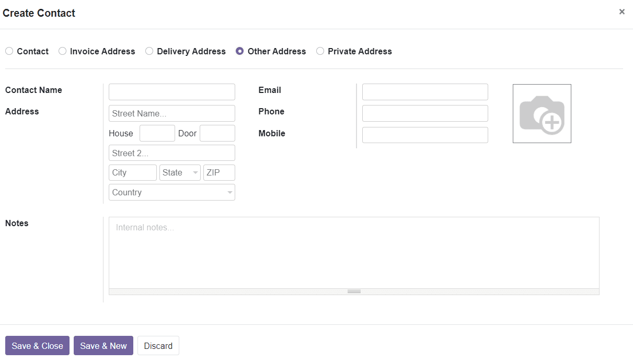Viewport: 633px width, 363px height.
Task: Close the Create Contact dialog
Action: tap(622, 11)
